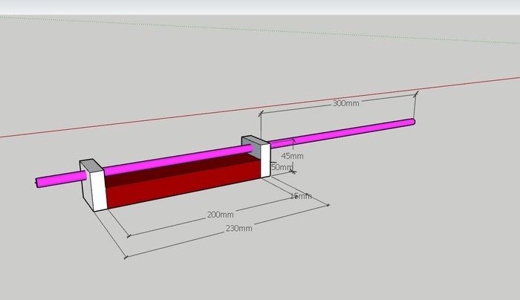The height and width of the screenshot is (300, 520).
Task: Select the 50mm dimension label
Action: click(x=282, y=167)
